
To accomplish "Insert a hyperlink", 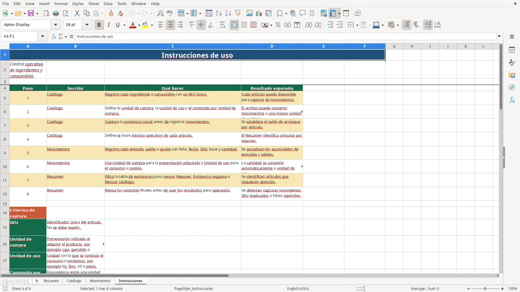I will [293, 13].
